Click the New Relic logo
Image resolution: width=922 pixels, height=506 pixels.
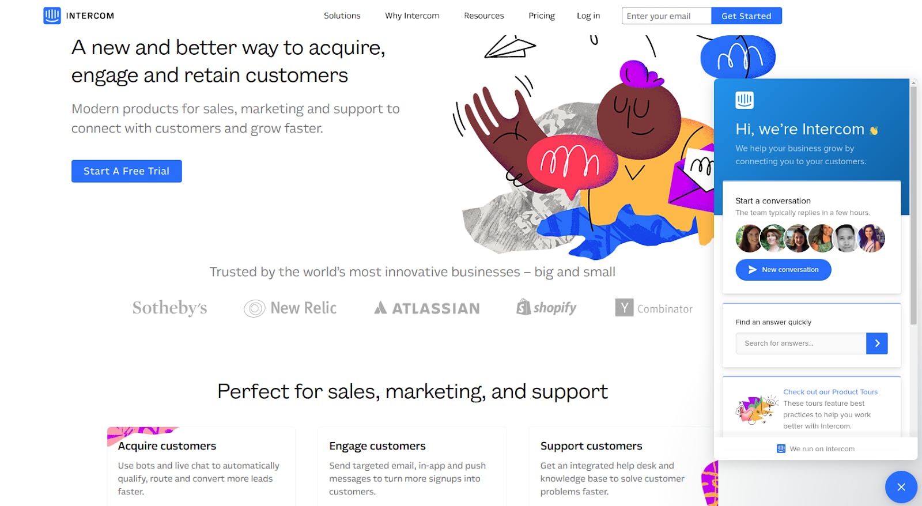click(x=290, y=308)
